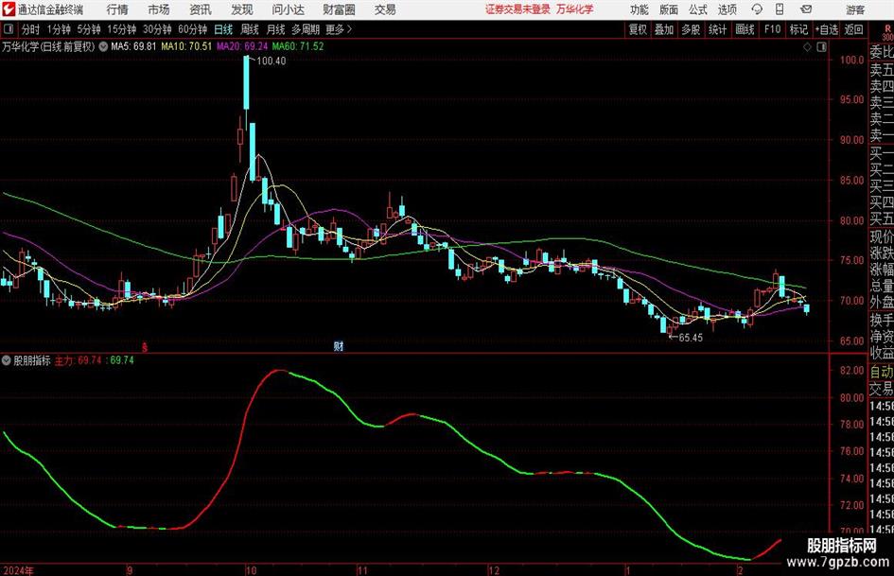Screen dimensions: 894x576
Task: Expand the 万华化学 chart settings dropdown arrow
Action: (102, 46)
